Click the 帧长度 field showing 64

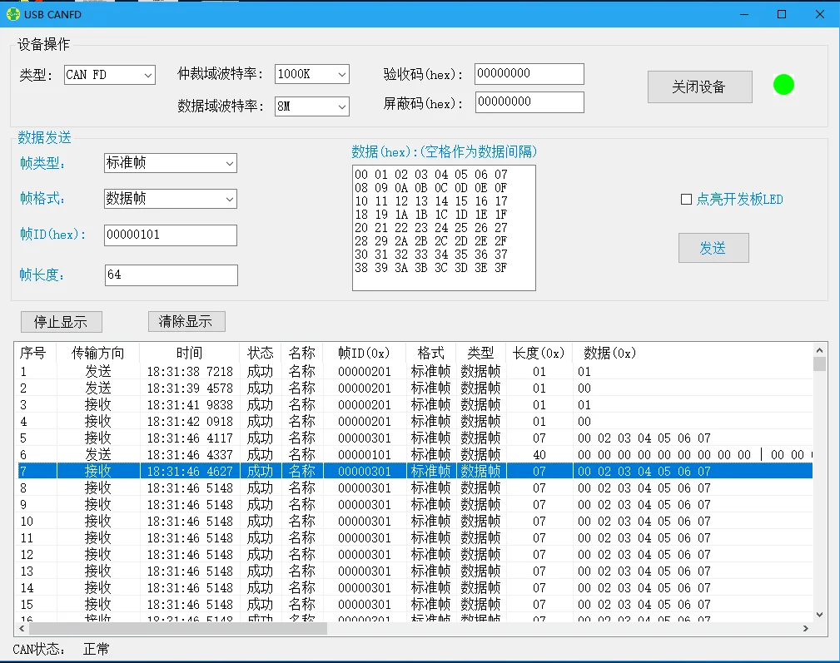coord(171,275)
